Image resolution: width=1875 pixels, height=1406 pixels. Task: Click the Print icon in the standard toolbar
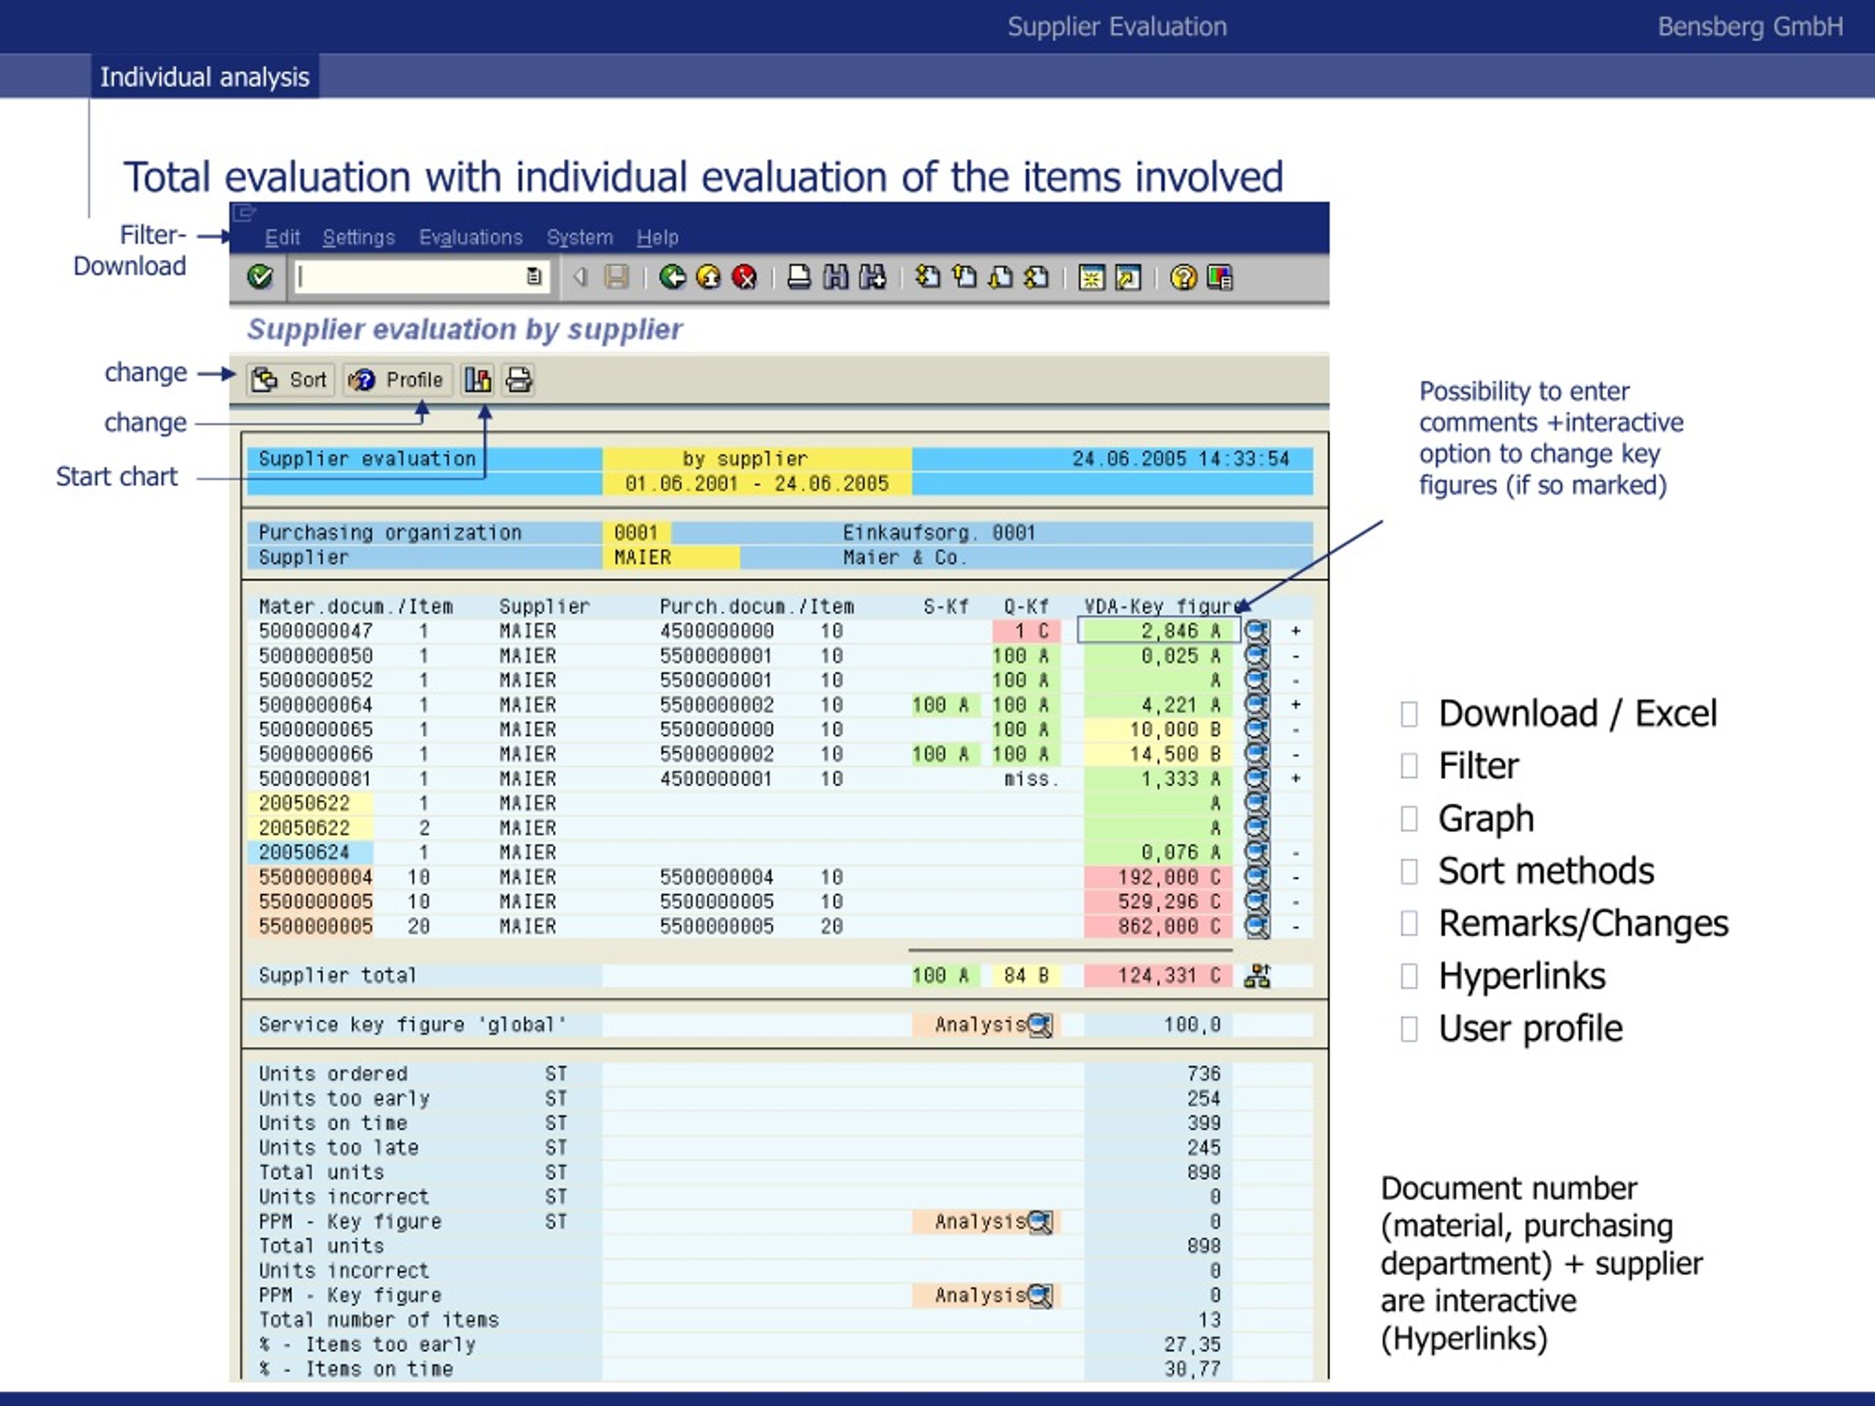pos(798,277)
